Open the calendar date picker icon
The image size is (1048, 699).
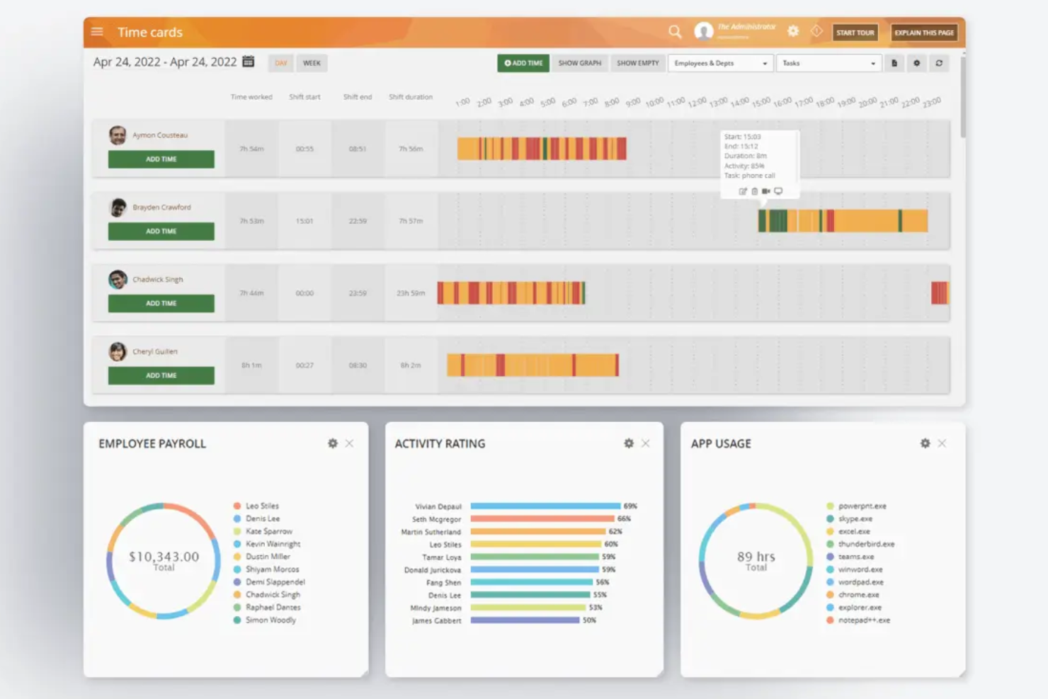[x=247, y=62]
